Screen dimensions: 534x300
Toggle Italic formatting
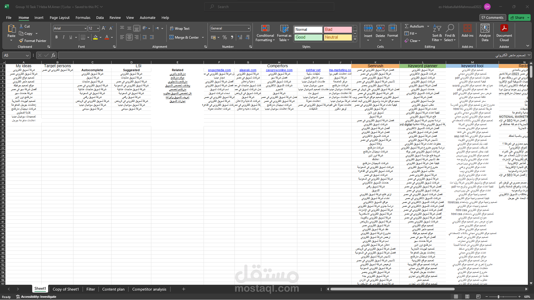point(64,37)
